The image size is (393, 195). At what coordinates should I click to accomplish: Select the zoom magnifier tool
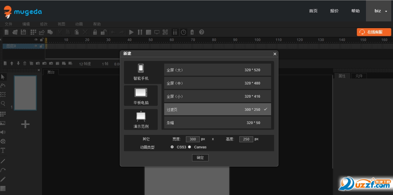tap(3, 104)
